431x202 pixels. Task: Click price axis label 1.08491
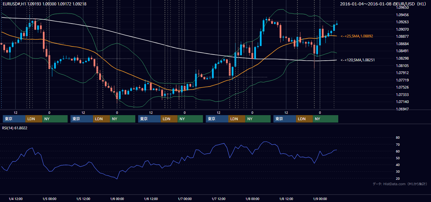tap(402, 51)
